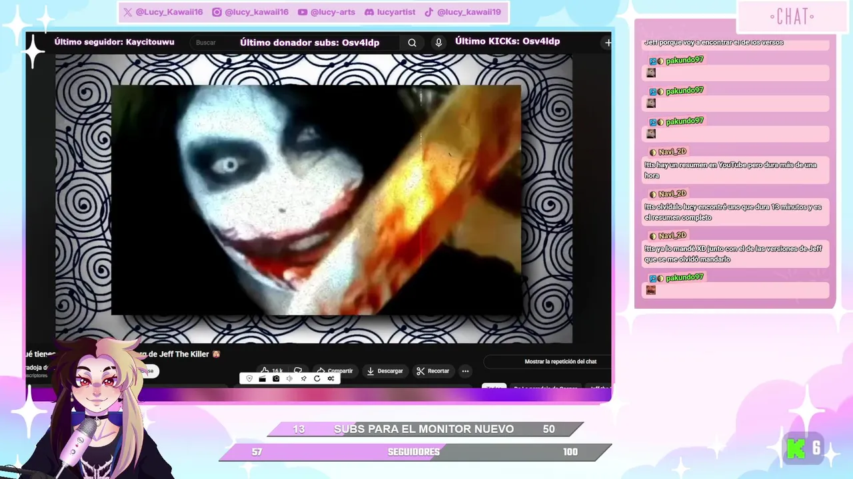Click the shield icon in floating toolbar
This screenshot has width=853, height=479.
249,379
